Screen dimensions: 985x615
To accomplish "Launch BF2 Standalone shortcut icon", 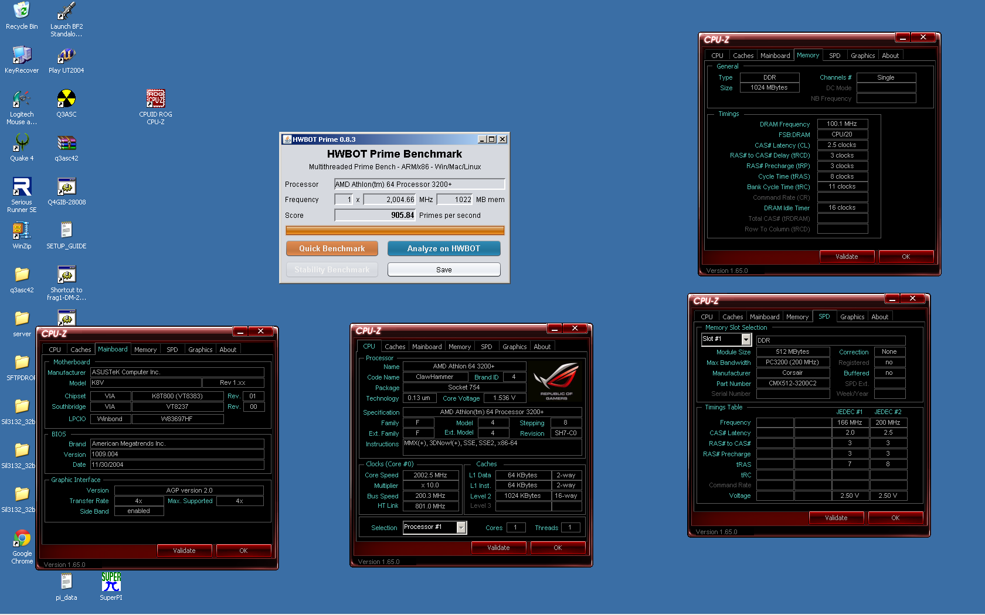I will [66, 11].
